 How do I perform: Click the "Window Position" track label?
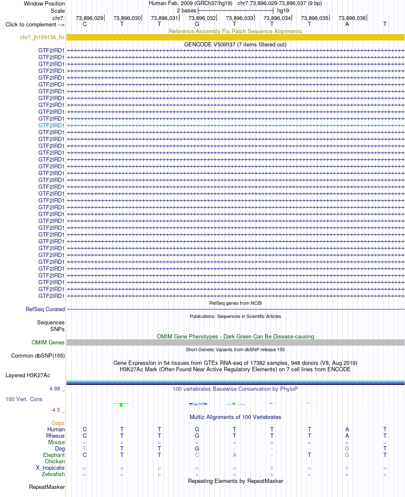tap(44, 3)
